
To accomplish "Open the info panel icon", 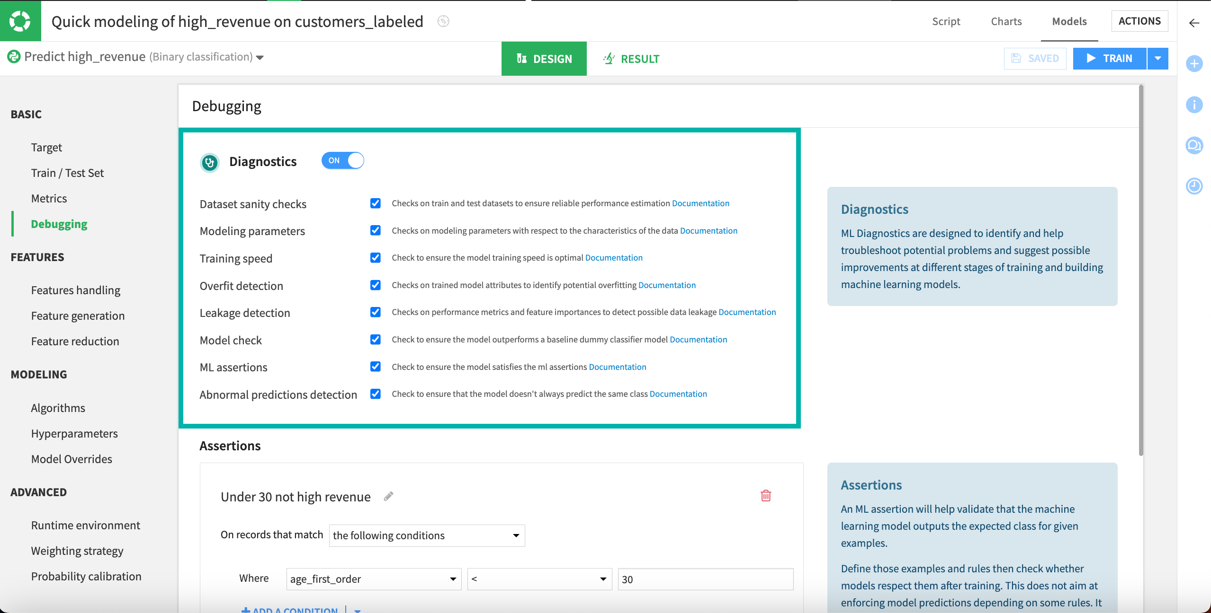I will click(1194, 105).
